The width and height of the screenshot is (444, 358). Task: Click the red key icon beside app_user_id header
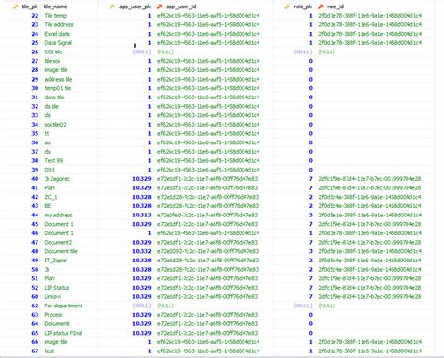click(160, 7)
